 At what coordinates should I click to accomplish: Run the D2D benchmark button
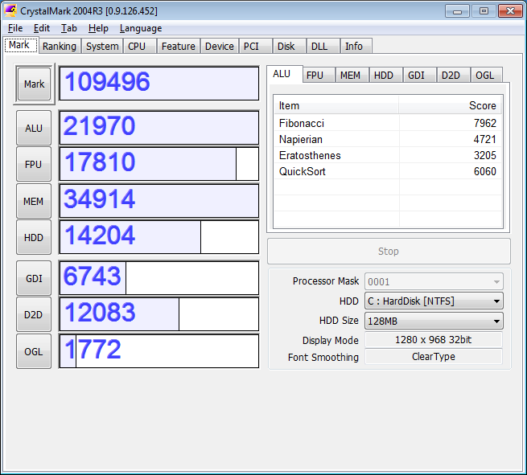coord(34,314)
